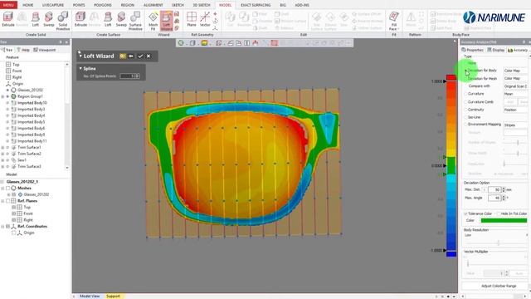Go back with Loft Wizard arrow icon
Image resolution: width=531 pixels, height=299 pixels.
(131, 56)
